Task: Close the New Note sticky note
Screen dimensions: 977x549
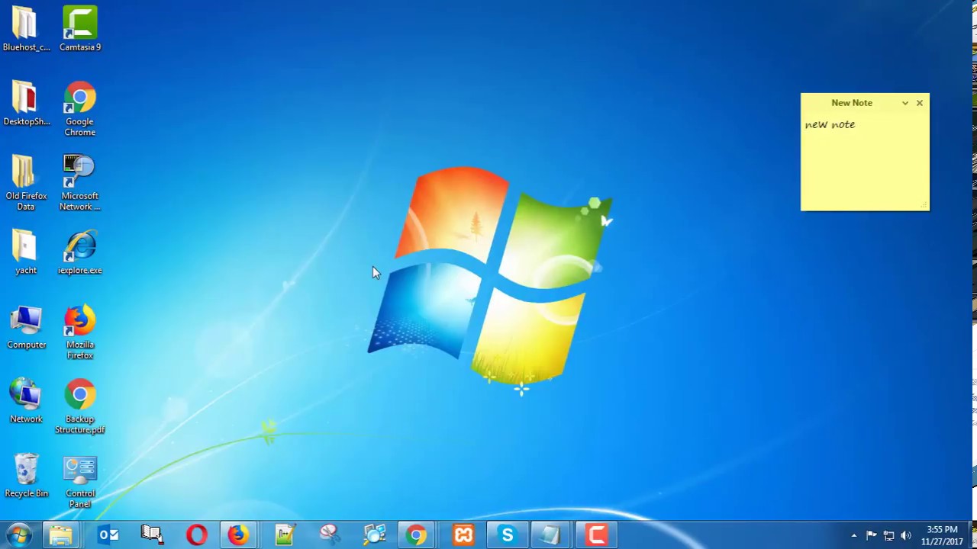Action: point(920,103)
